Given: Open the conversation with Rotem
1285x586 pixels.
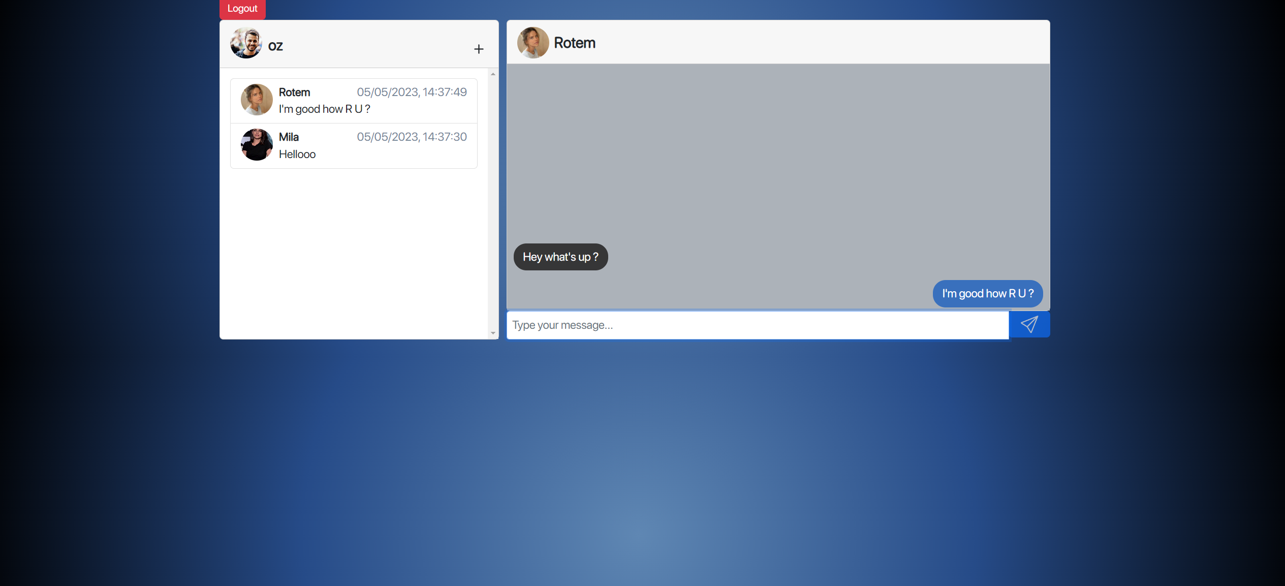Looking at the screenshot, I should click(356, 100).
